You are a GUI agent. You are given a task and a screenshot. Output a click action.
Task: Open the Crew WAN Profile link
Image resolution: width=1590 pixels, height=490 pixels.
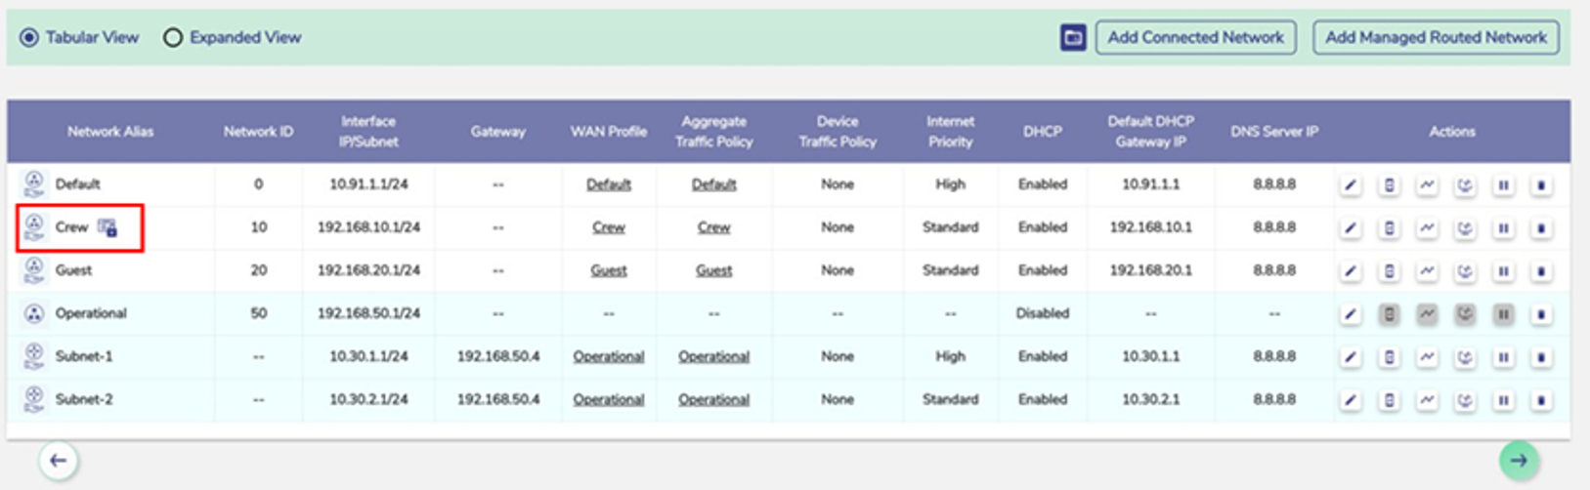[608, 227]
